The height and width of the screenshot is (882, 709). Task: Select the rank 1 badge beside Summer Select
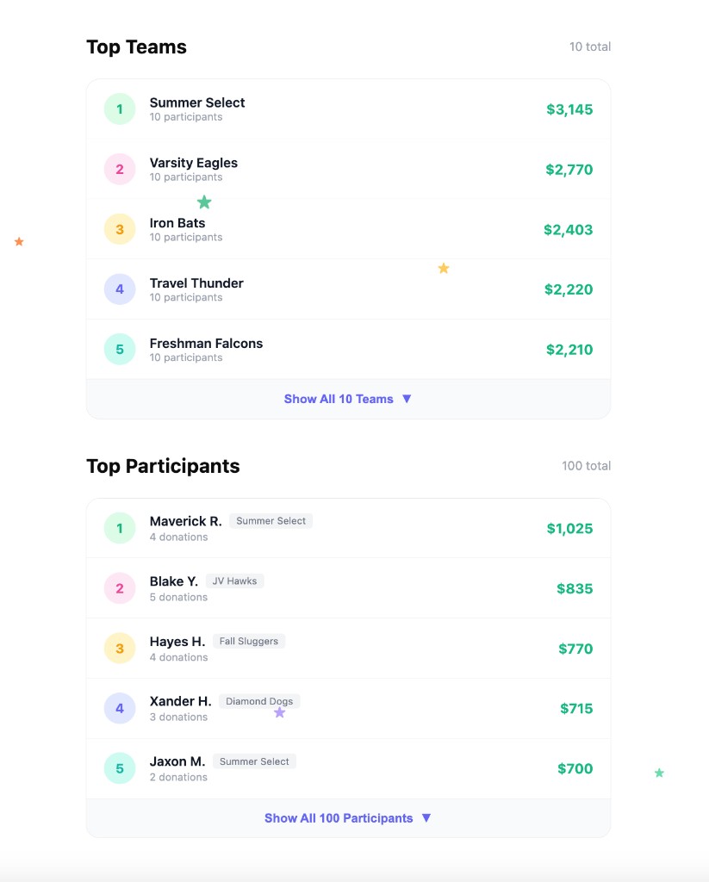pyautogui.click(x=119, y=109)
